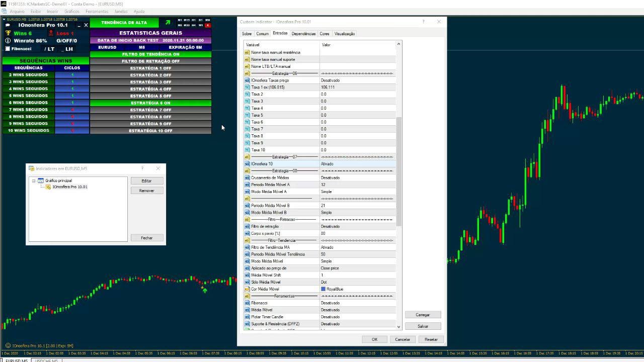The height and width of the screenshot is (362, 644).
Task: Click the trophy icon beside Wins 6
Action: click(8, 33)
